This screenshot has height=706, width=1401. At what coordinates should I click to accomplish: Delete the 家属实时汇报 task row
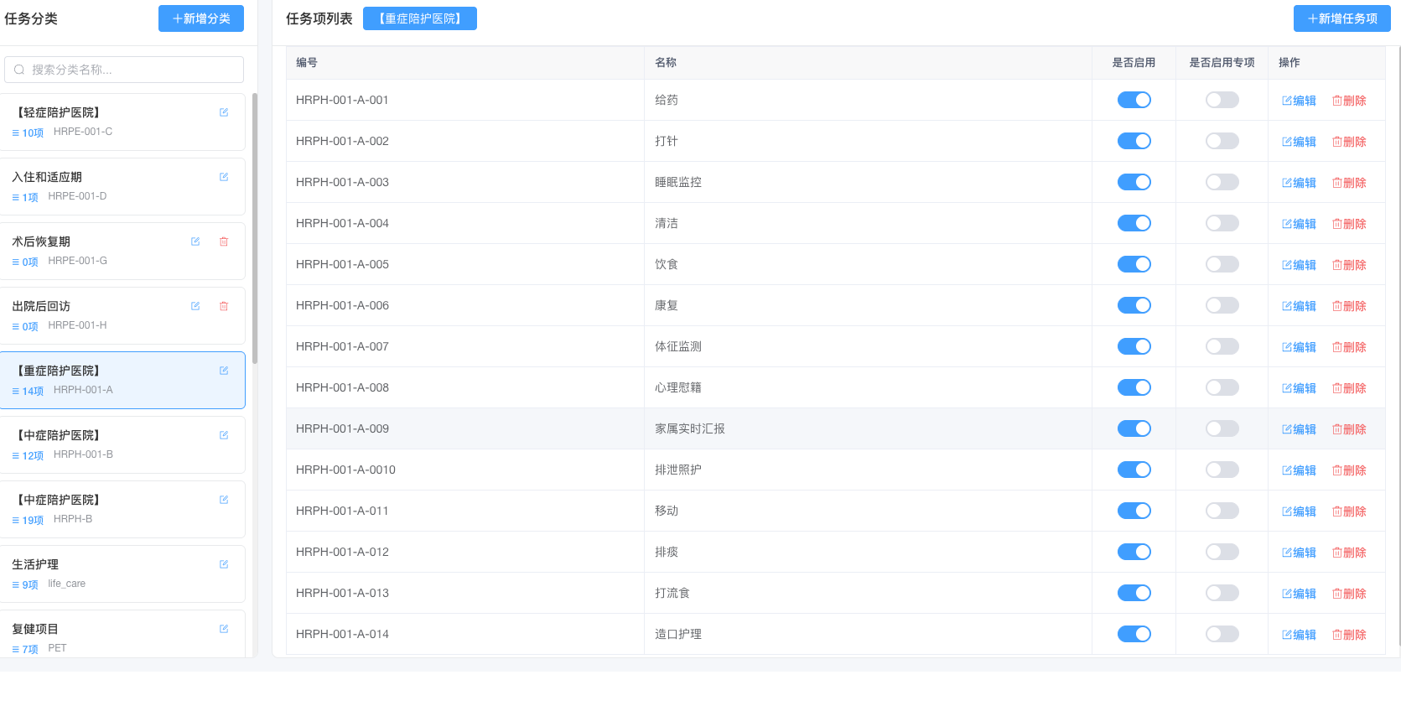pos(1349,429)
